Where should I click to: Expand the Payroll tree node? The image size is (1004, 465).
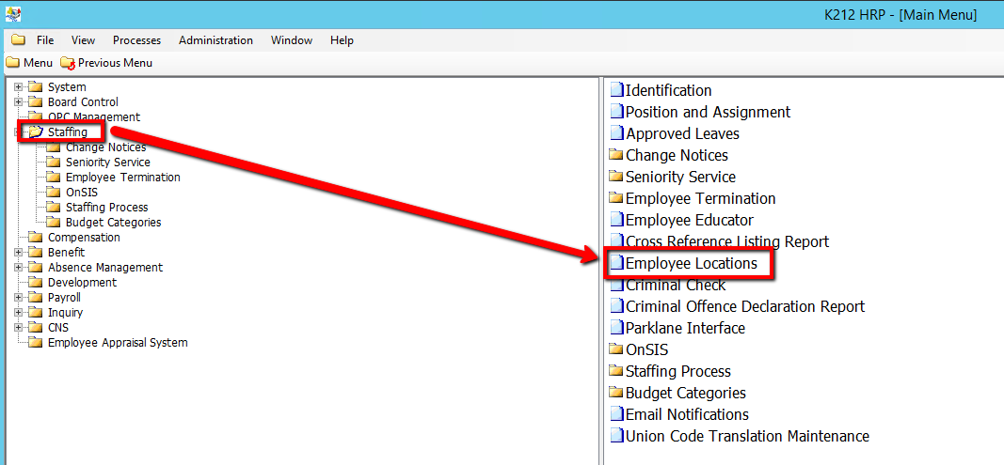click(18, 298)
